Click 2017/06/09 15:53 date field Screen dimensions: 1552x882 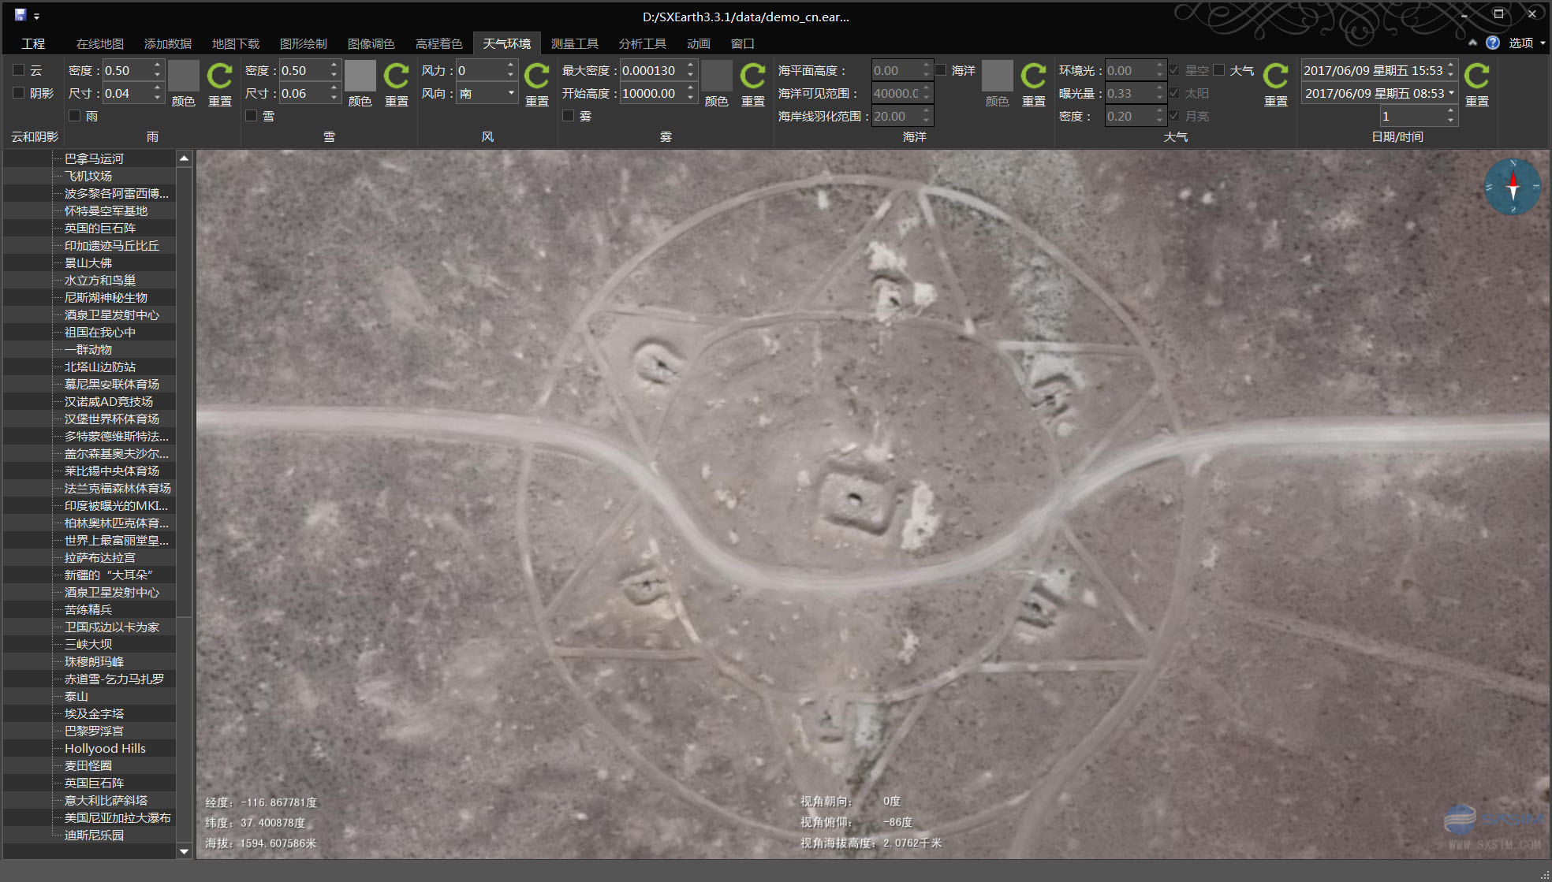coord(1372,70)
